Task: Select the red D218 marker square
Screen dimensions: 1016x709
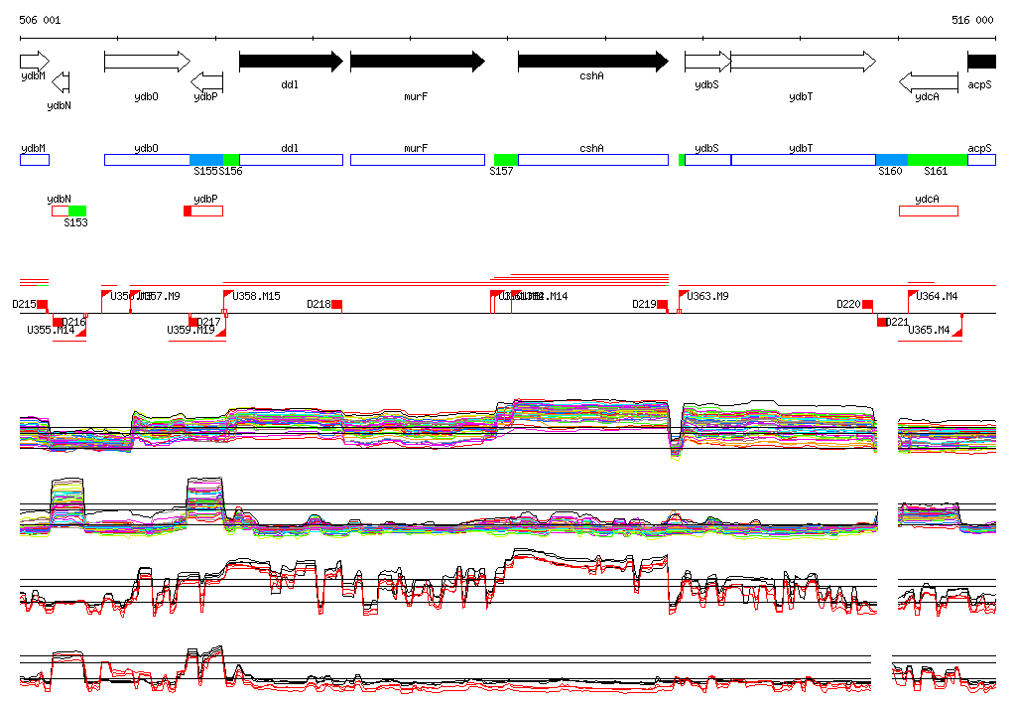Action: [x=337, y=305]
